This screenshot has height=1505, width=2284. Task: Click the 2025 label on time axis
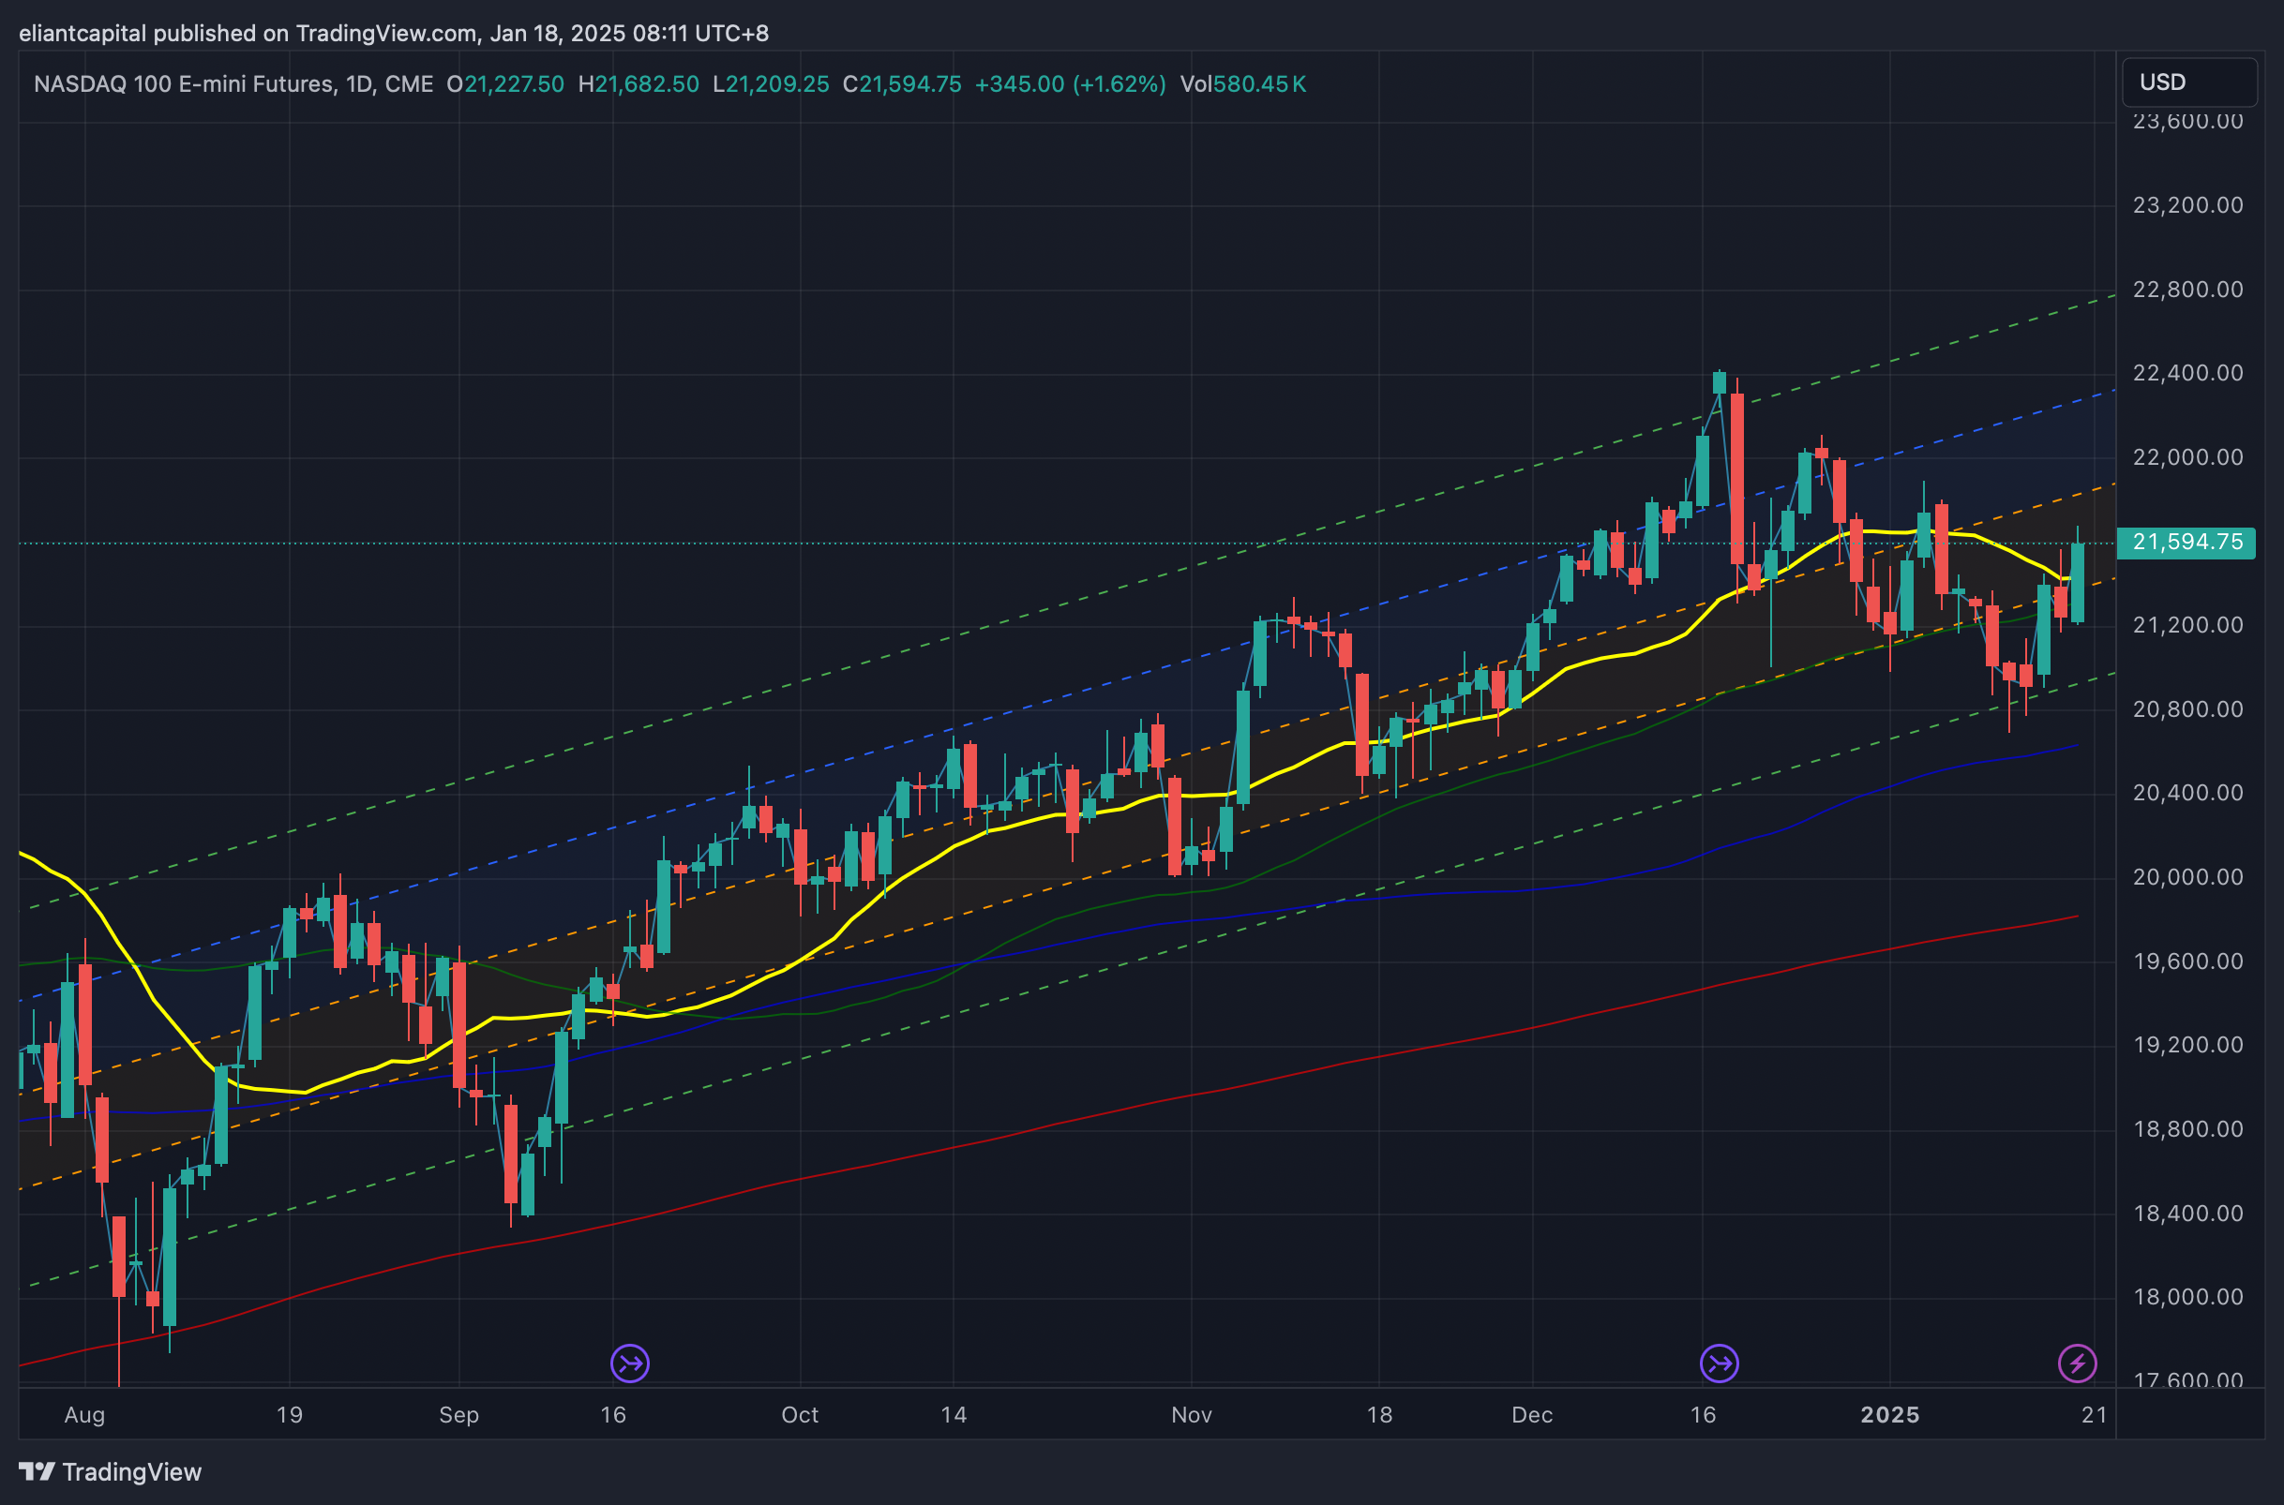tap(1888, 1415)
